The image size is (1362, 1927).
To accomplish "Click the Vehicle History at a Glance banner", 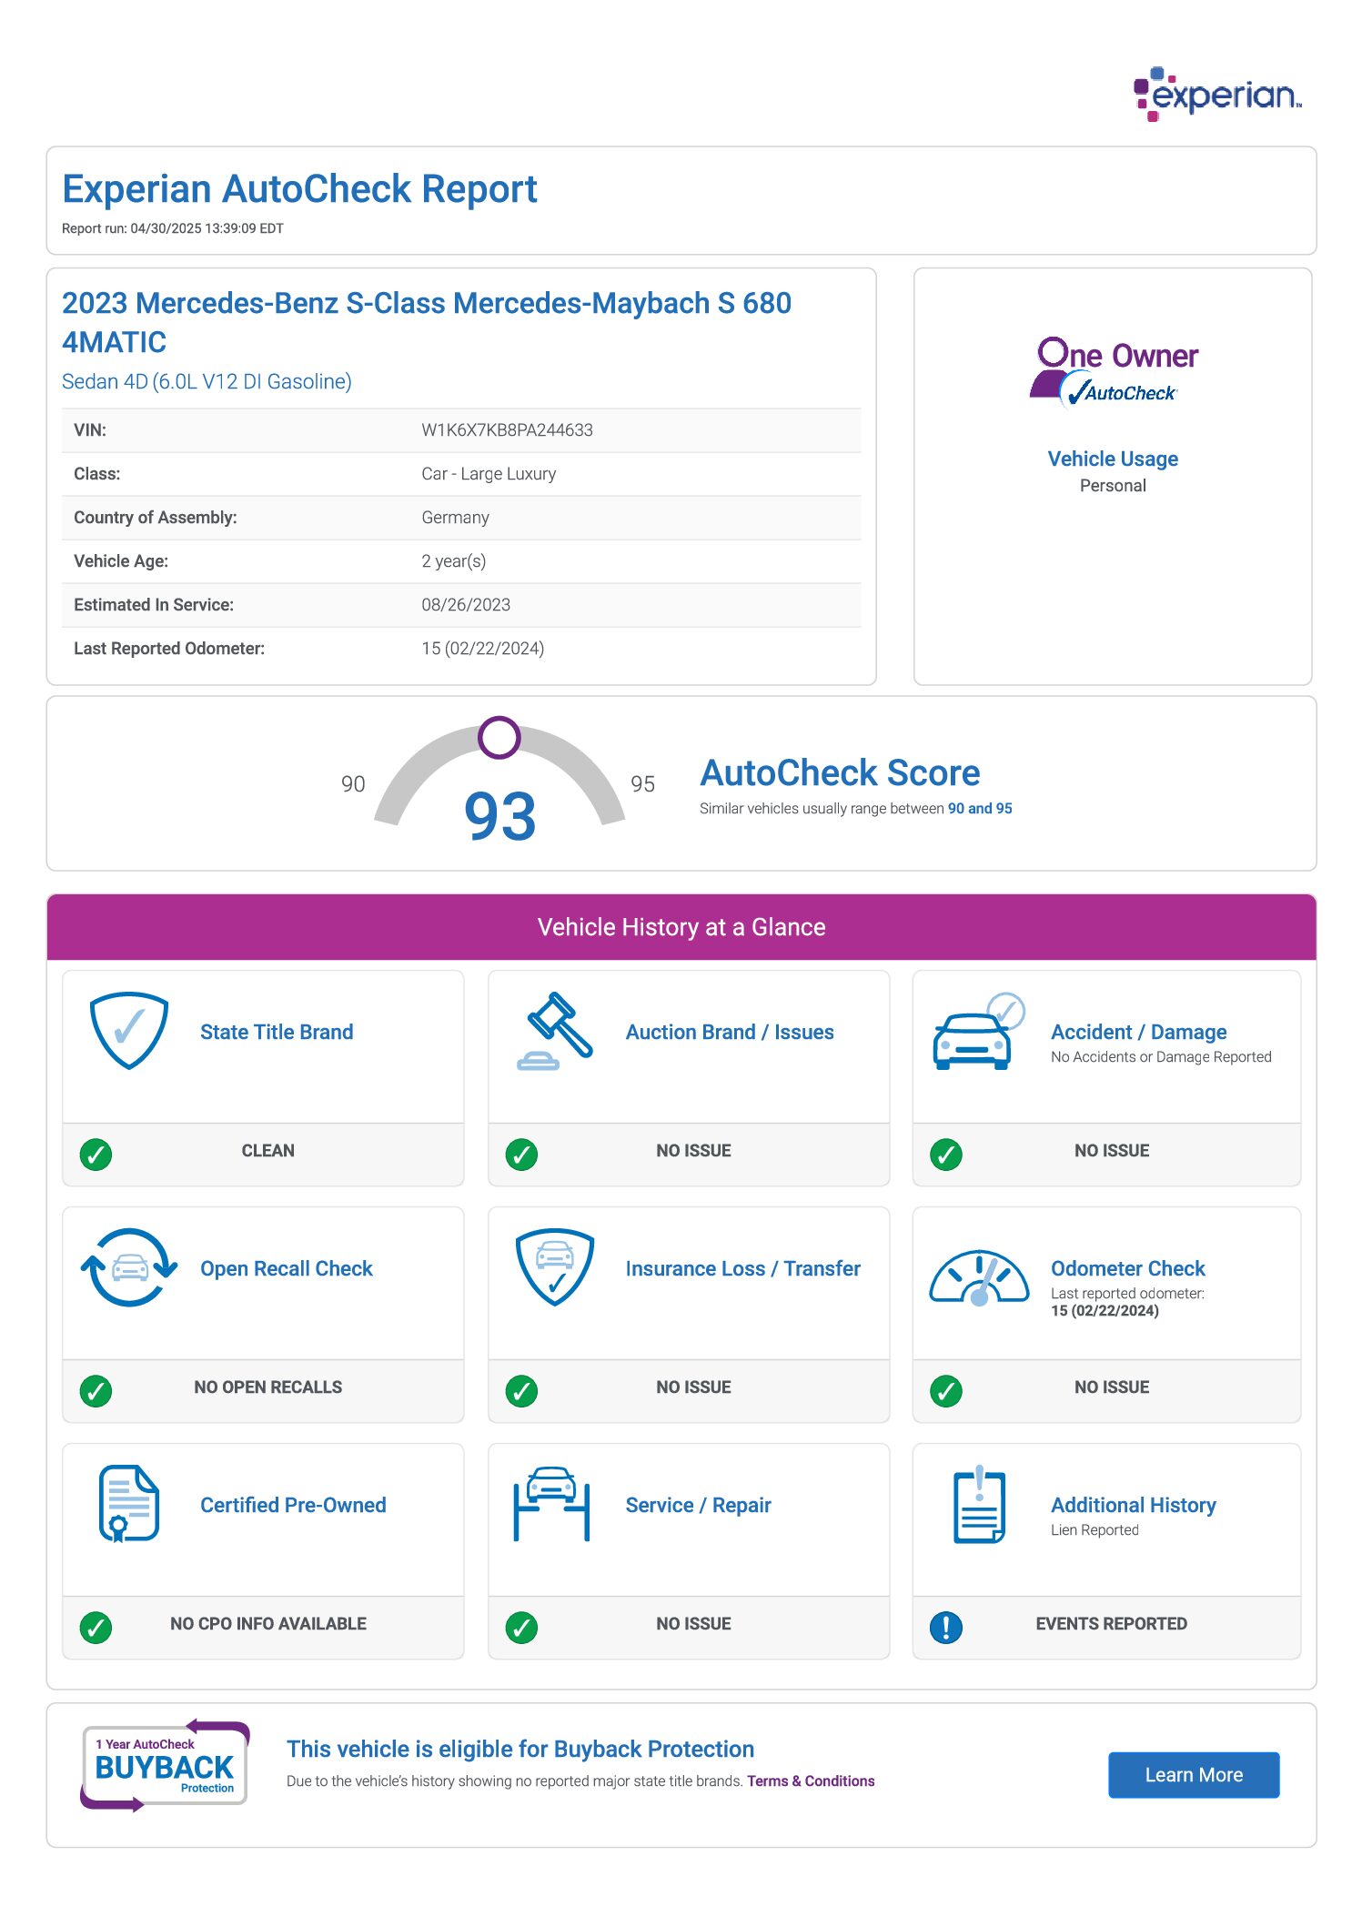I will (681, 927).
